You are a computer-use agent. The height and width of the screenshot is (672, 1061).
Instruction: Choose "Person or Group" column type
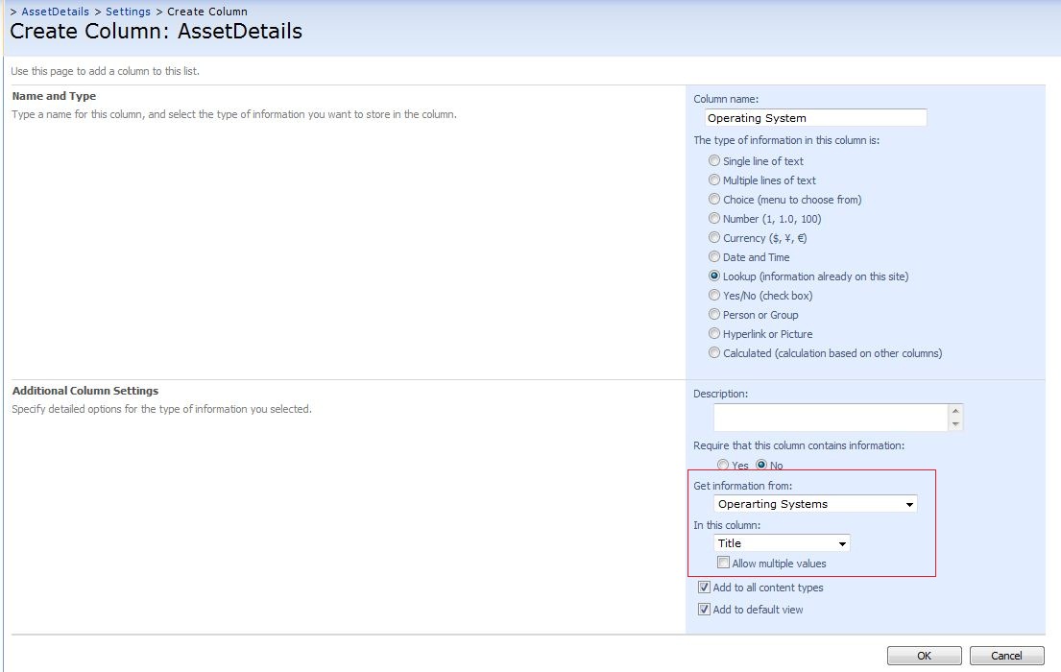click(714, 315)
